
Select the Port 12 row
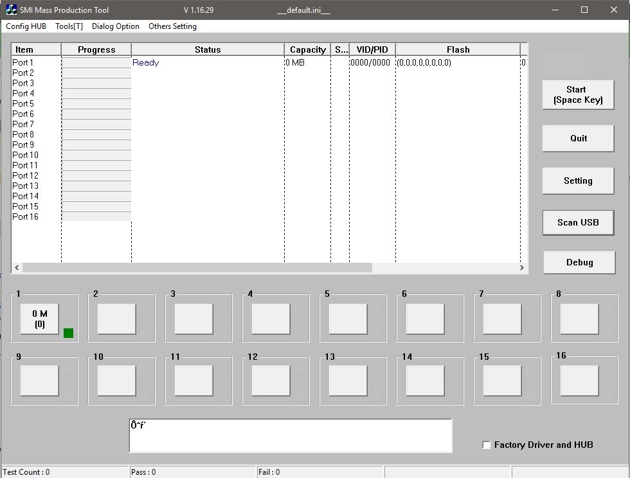269,175
